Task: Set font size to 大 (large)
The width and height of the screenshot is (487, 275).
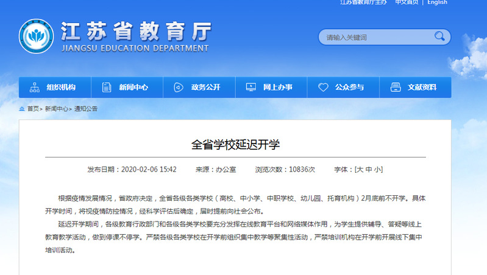Action: tap(360, 170)
